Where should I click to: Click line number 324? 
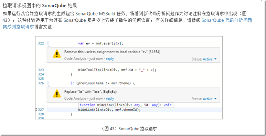coord(41,74)
